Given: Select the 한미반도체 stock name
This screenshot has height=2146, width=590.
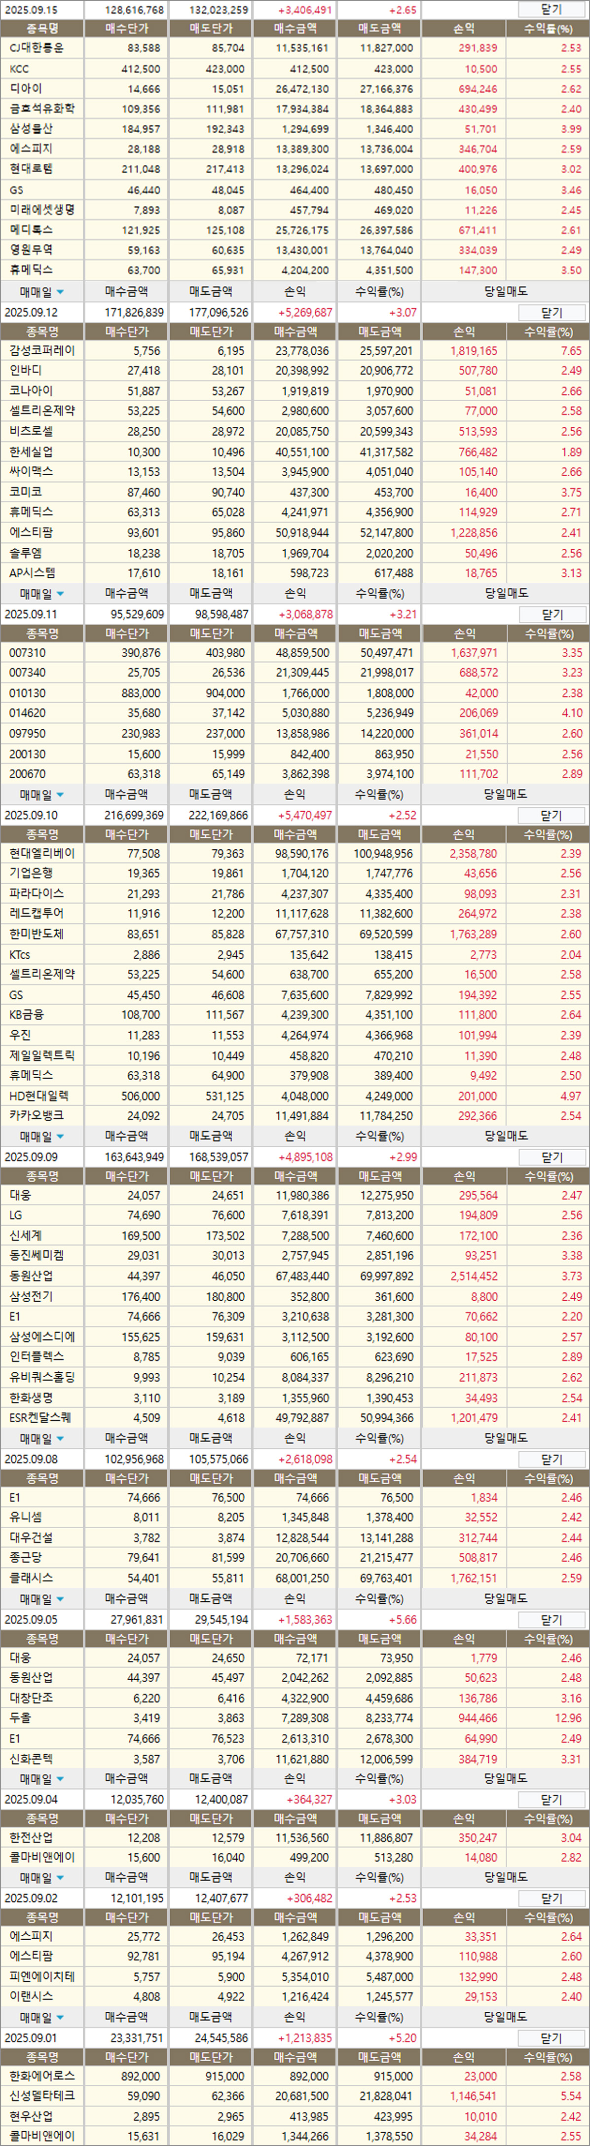Looking at the screenshot, I should 37,935.
